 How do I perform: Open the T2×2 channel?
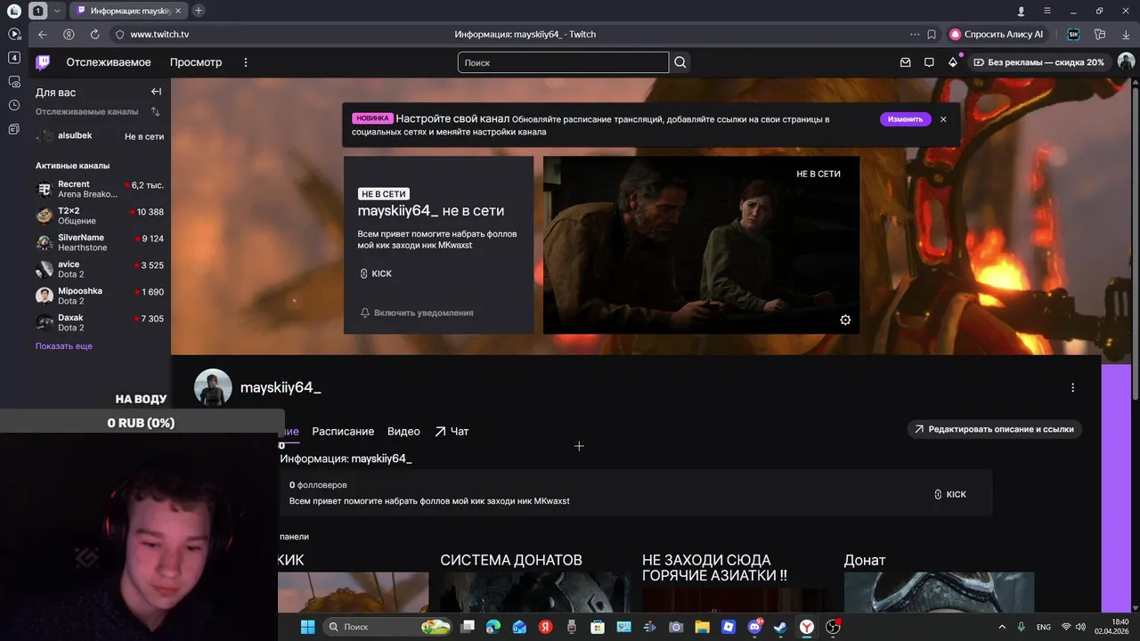100,215
